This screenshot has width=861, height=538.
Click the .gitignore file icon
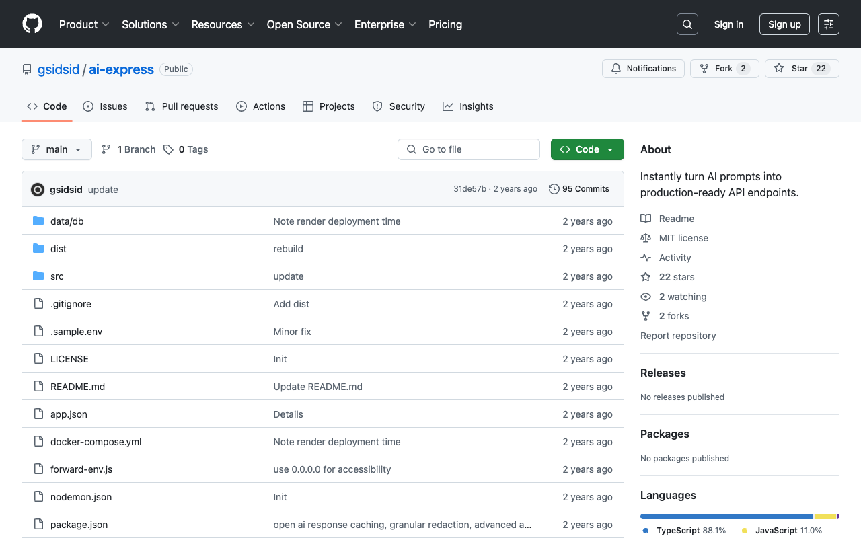[38, 304]
